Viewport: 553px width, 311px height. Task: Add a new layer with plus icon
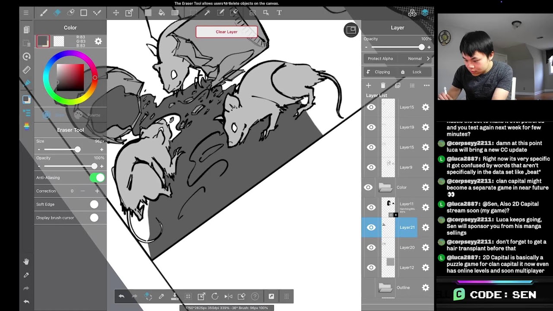pos(369,86)
